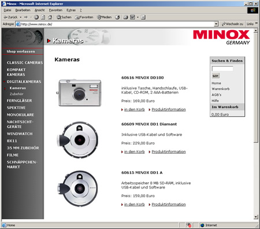Open the Extras menu
This screenshot has width=260, height=229.
tap(71, 10)
